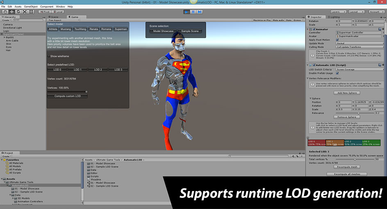Select the Rotate tool in toolbar
Image resolution: width=387 pixels, height=209 pixels.
18,12
